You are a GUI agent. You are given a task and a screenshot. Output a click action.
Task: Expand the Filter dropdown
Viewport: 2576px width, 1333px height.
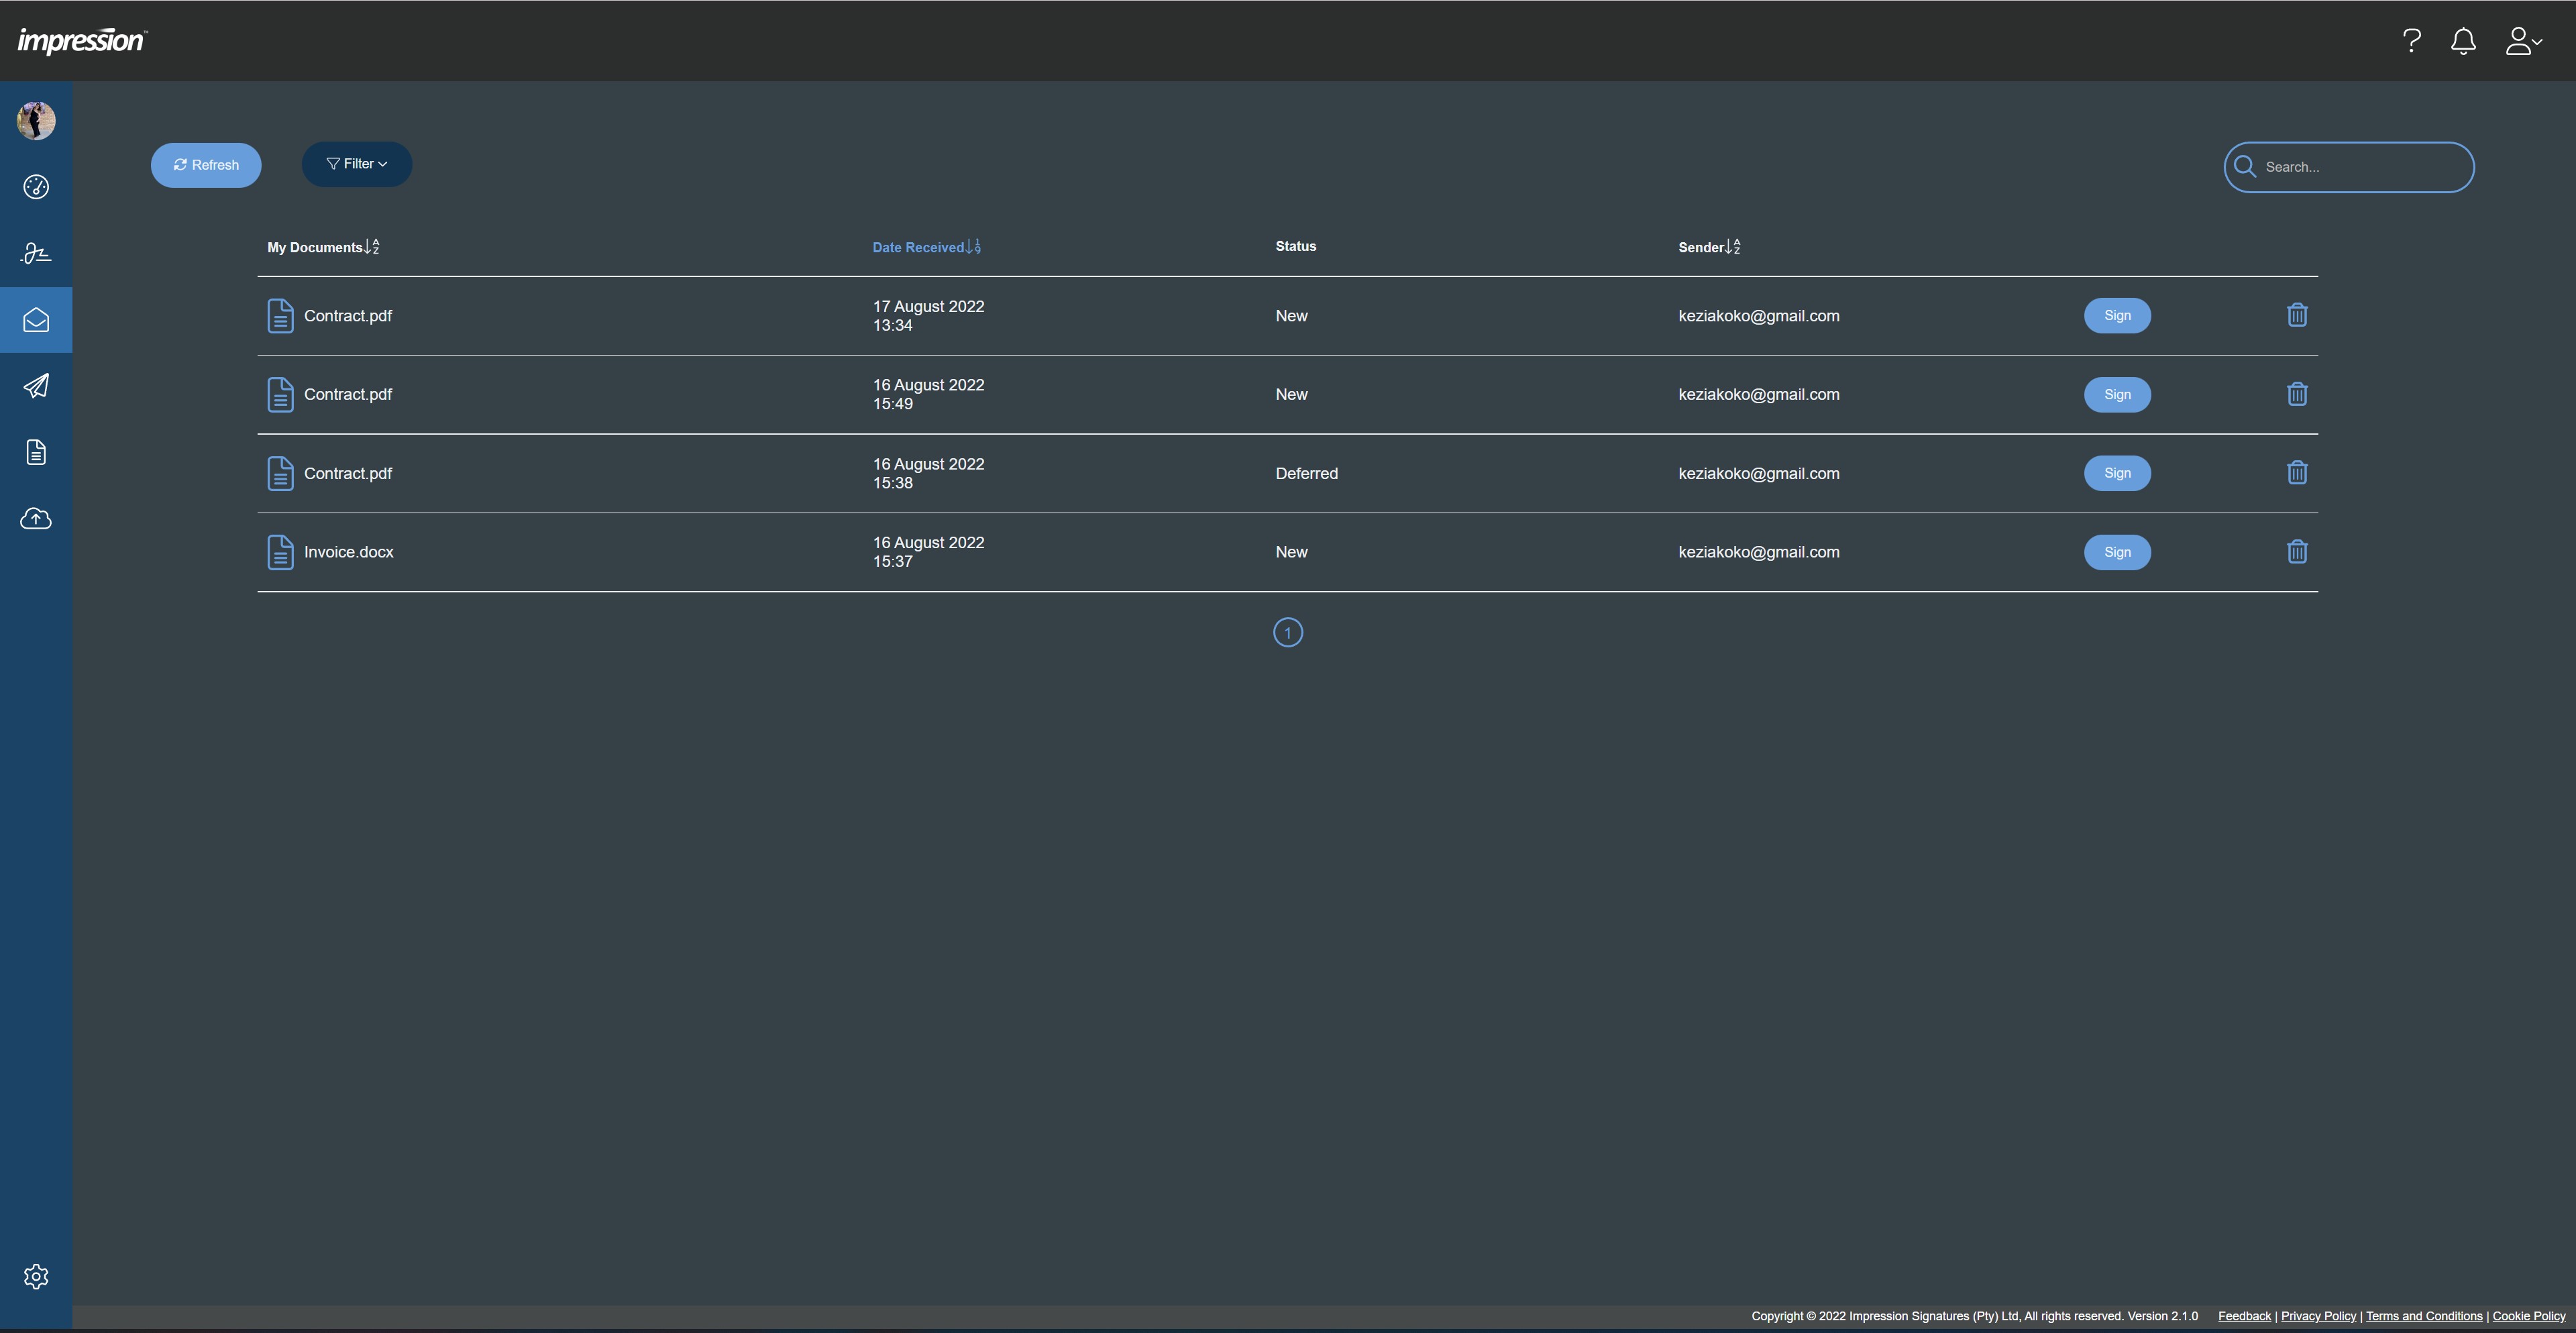coord(357,164)
